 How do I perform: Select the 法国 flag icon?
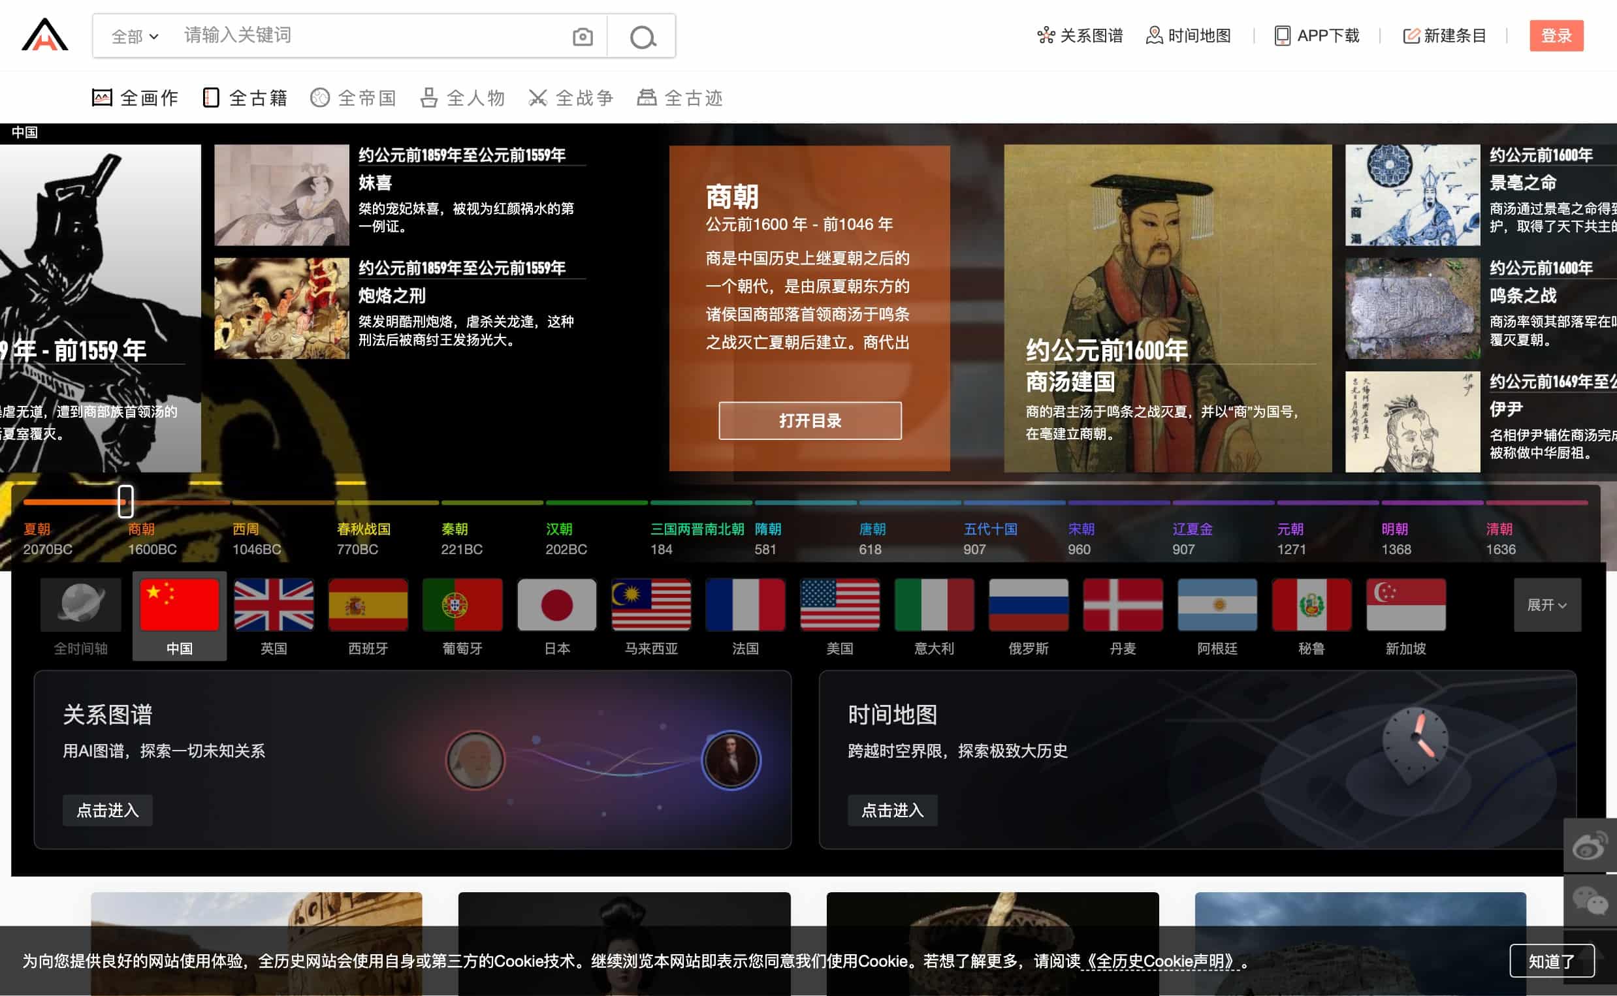(x=745, y=604)
